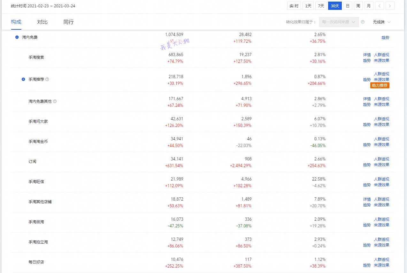Open 来源效果 for 手淘搜索

coord(382,61)
